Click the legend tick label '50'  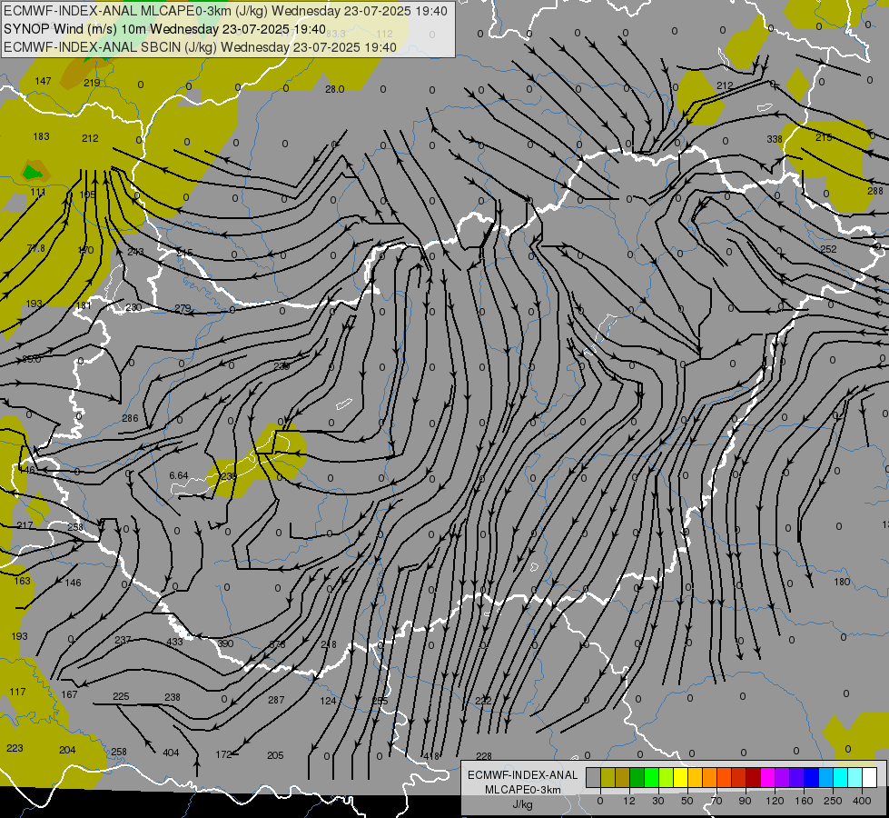[x=687, y=801]
